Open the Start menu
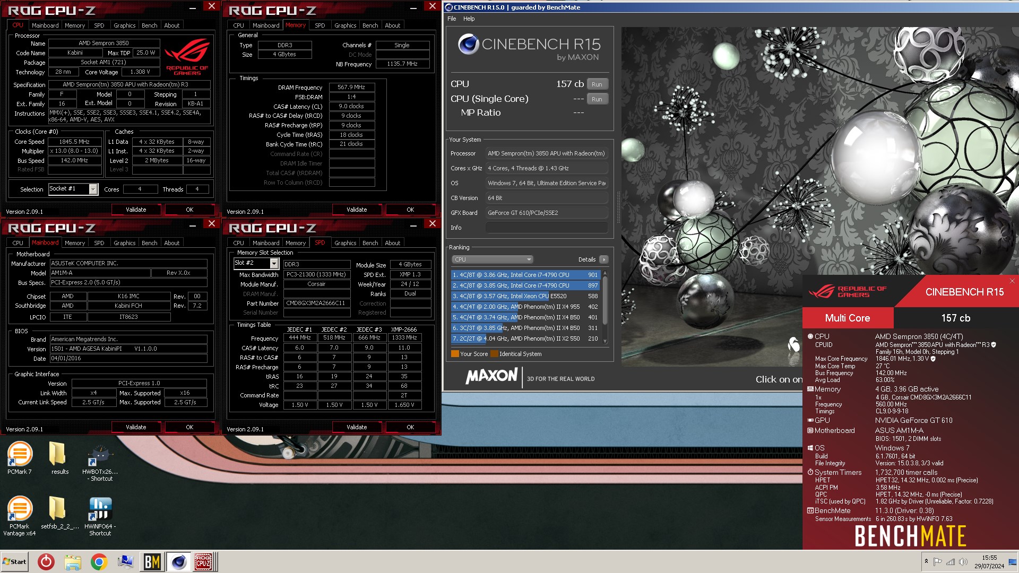The image size is (1019, 573). [15, 562]
